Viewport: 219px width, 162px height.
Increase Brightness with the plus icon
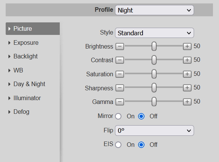[x=187, y=46]
